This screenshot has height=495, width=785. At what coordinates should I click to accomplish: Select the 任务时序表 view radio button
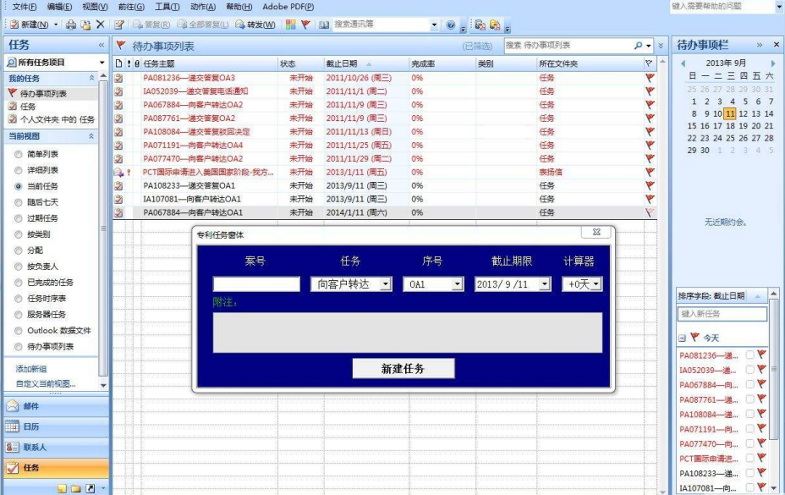click(19, 299)
